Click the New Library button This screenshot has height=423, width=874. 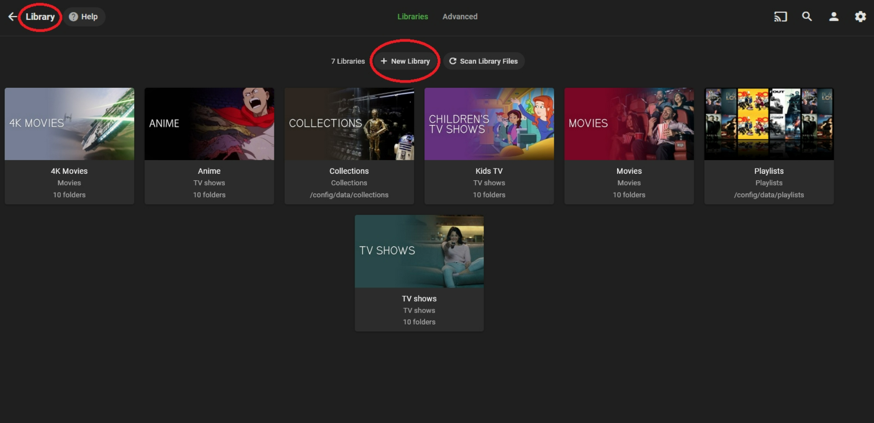[405, 61]
